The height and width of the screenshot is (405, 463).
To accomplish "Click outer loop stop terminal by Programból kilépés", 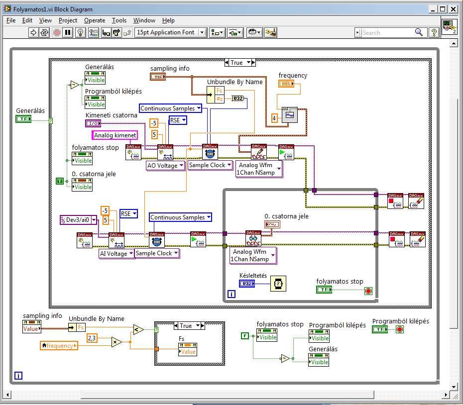I will tap(399, 329).
